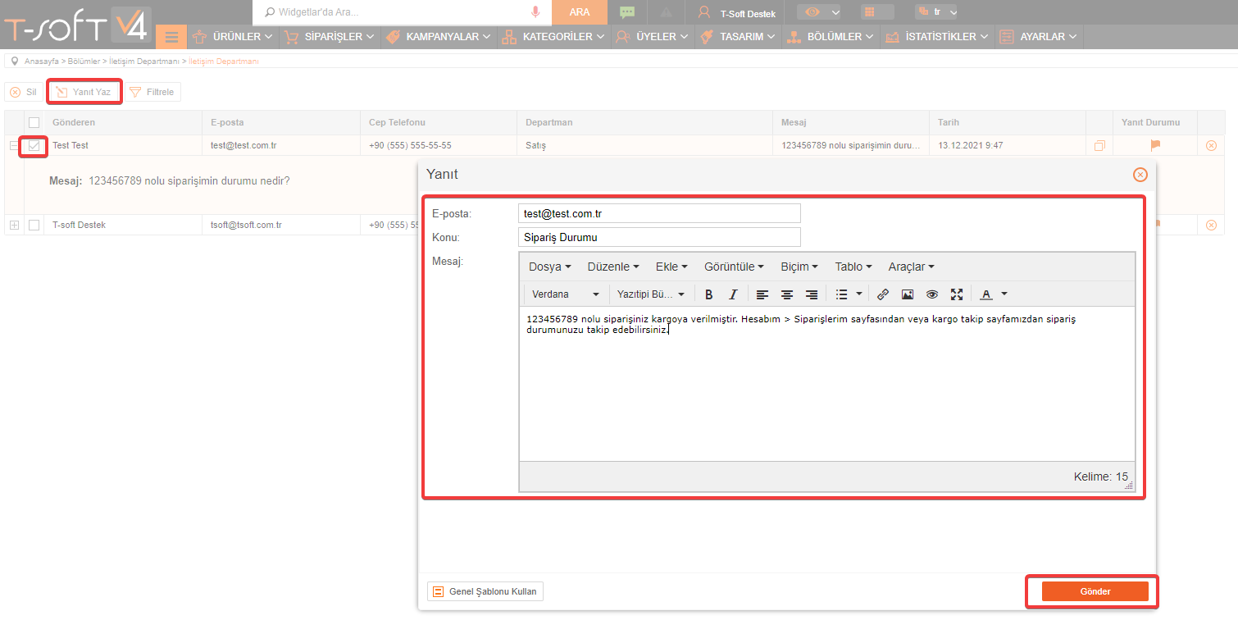This screenshot has height=643, width=1238.
Task: Open the Ekle editor menu
Action: [671, 267]
